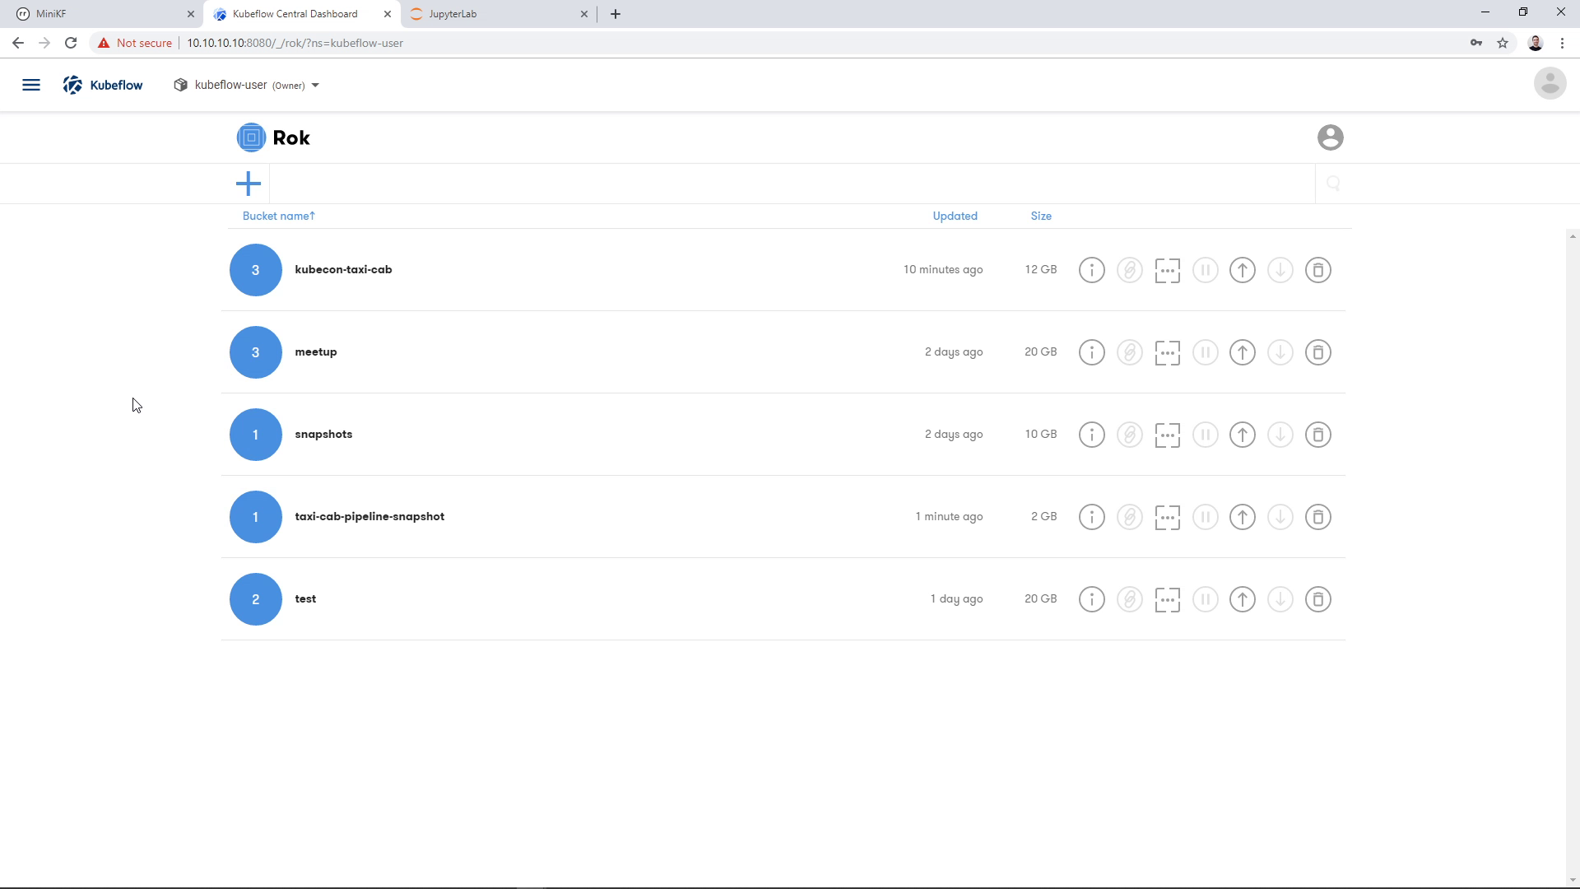
Task: Click pause icon in kubecon-taxi-cab row
Action: point(1205,270)
